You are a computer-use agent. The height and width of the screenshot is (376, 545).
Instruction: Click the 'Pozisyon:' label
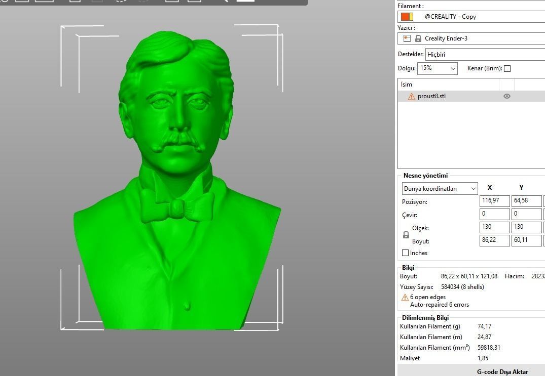pos(414,202)
